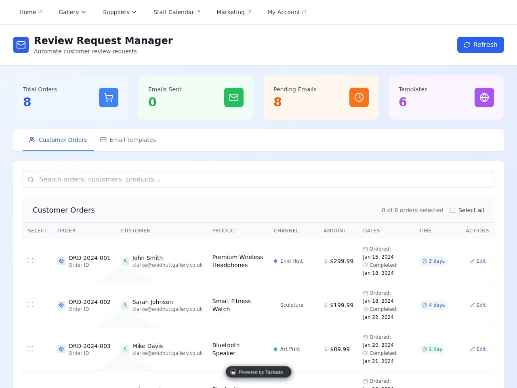Click the external link icon beside Marketing
This screenshot has height=388, width=517.
point(249,12)
